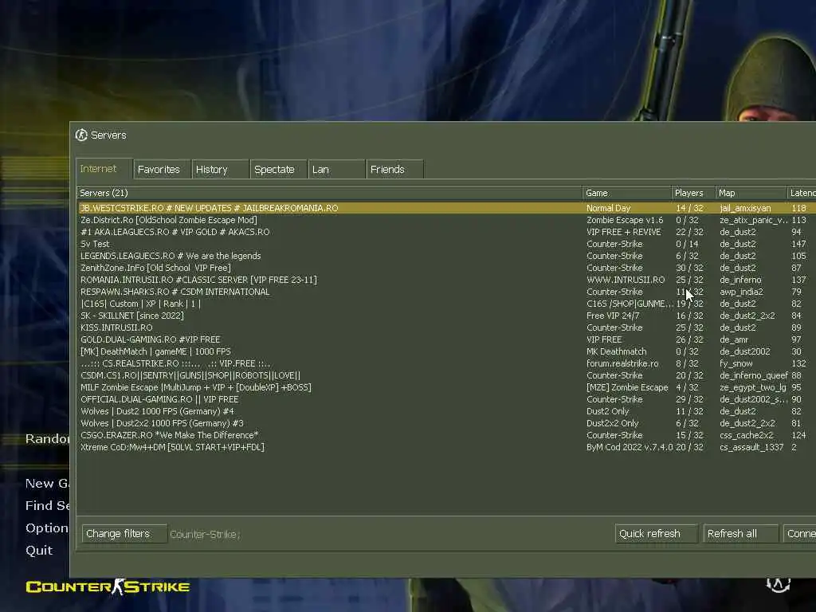Click the Dust2x2 Only game cell
816x612 pixels.
(612, 424)
